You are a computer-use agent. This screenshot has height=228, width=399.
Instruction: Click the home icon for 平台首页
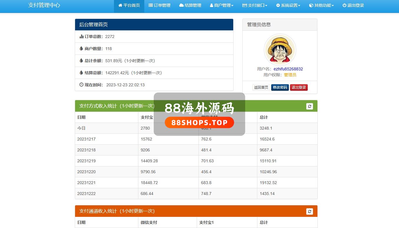pos(120,5)
